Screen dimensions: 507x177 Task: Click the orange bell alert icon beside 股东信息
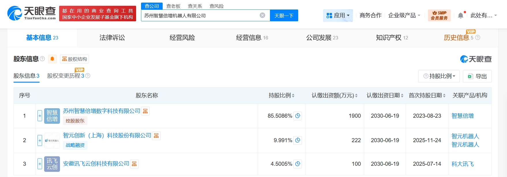(x=52, y=59)
